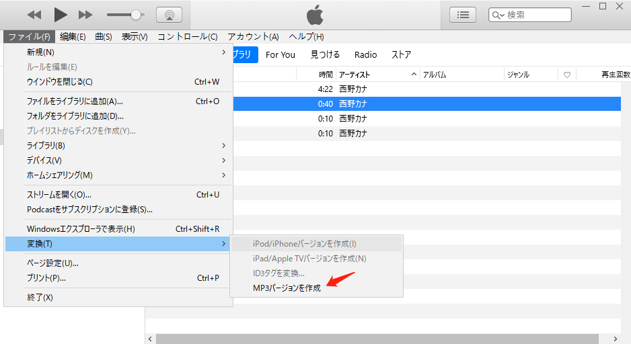
Task: Click the horizontal scrollbar track thumb
Action: coord(377,339)
